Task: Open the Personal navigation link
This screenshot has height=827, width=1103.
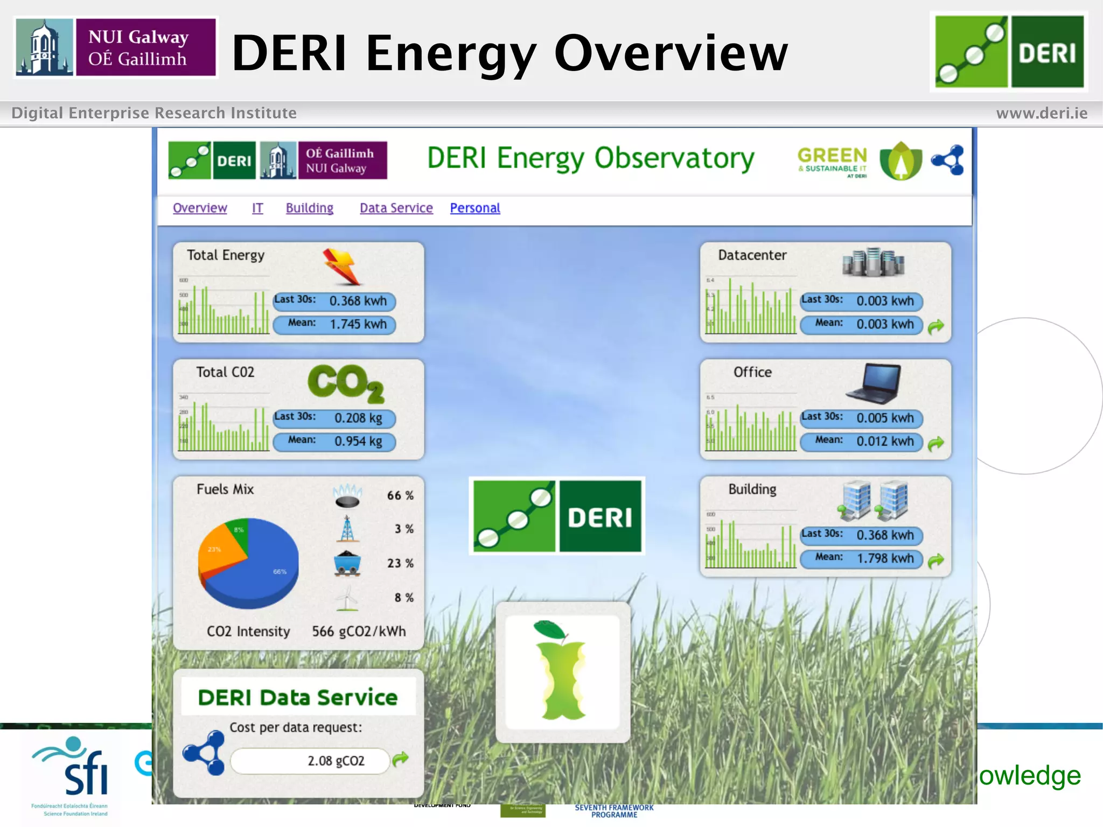Action: coord(475,208)
